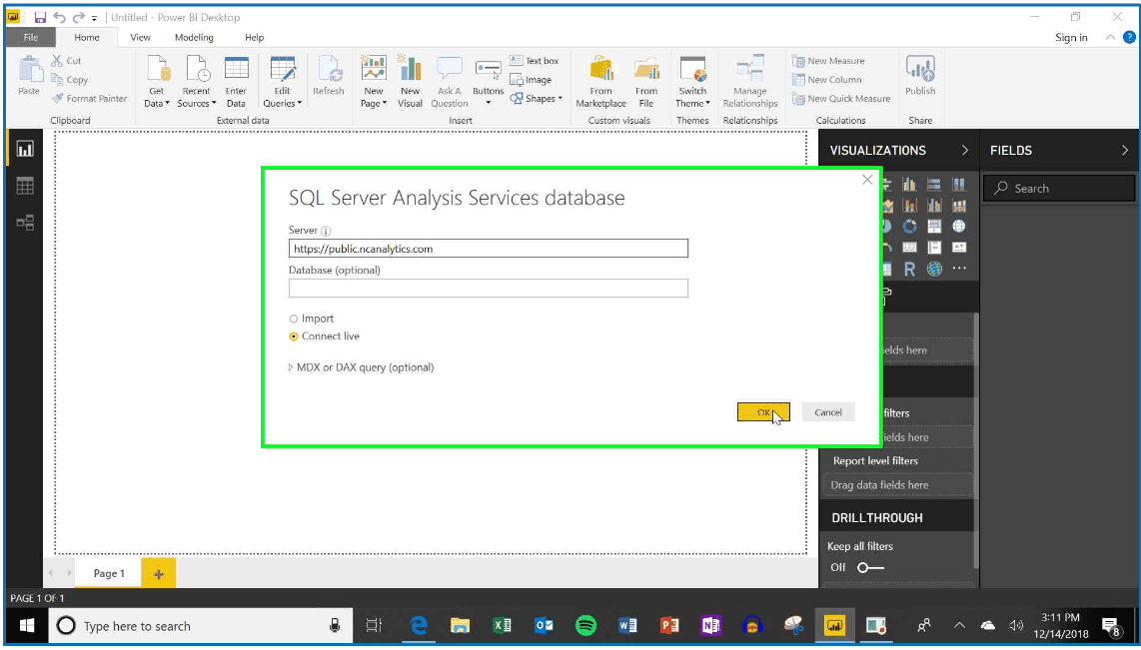Open the Shapes dropdown
This screenshot has width=1141, height=650.
[537, 99]
